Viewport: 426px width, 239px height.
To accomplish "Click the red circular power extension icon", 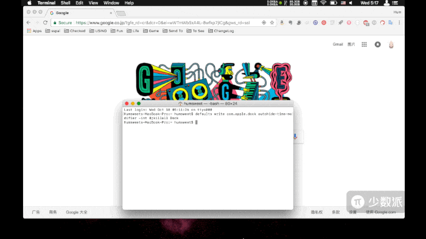I will (x=324, y=23).
